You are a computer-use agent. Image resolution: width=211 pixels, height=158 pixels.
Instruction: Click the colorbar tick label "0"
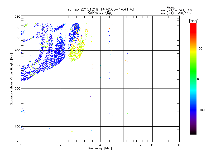coord(198,79)
